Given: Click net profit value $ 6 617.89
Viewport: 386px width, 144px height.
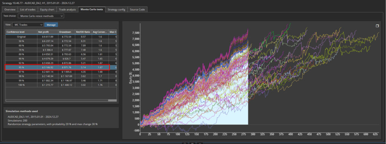Looking at the screenshot, I should [x=47, y=37].
